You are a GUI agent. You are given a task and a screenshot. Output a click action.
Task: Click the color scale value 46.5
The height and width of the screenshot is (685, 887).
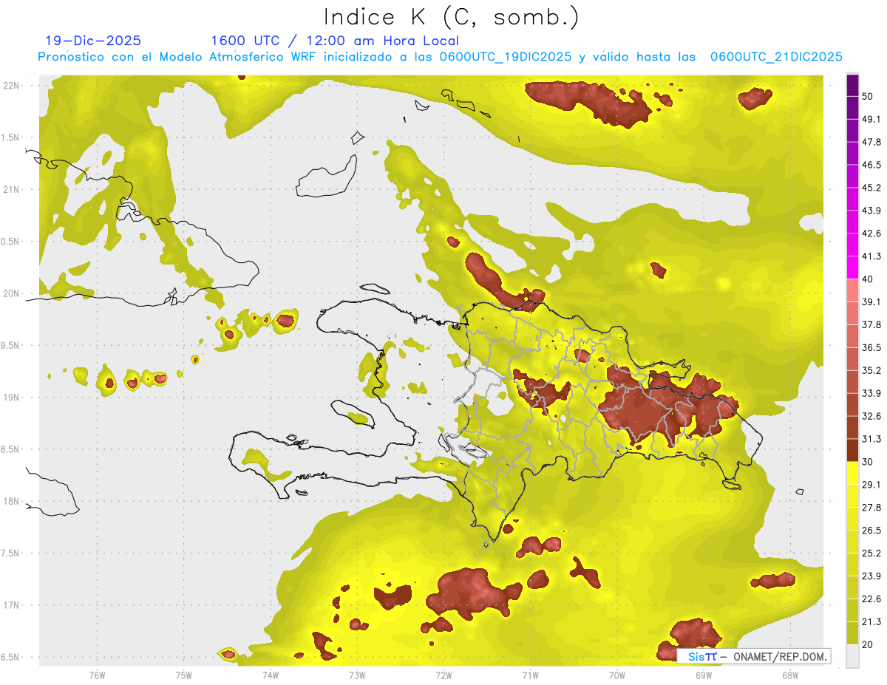(x=871, y=165)
